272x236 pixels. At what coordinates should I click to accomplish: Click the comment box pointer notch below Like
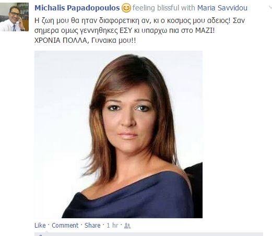[46, 231]
